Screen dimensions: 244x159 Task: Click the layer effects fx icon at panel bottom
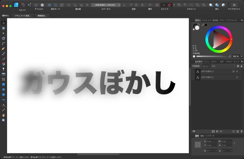tap(221, 131)
